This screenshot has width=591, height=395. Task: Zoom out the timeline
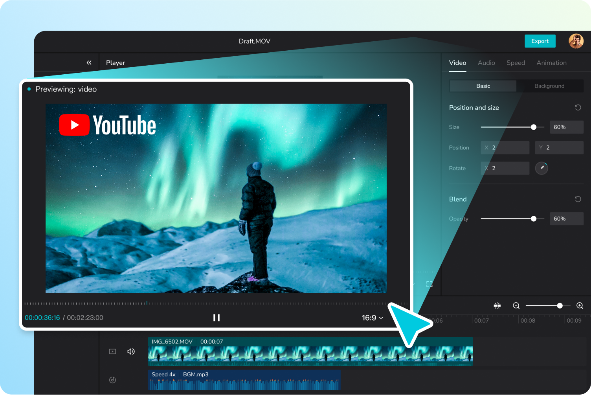(x=516, y=305)
